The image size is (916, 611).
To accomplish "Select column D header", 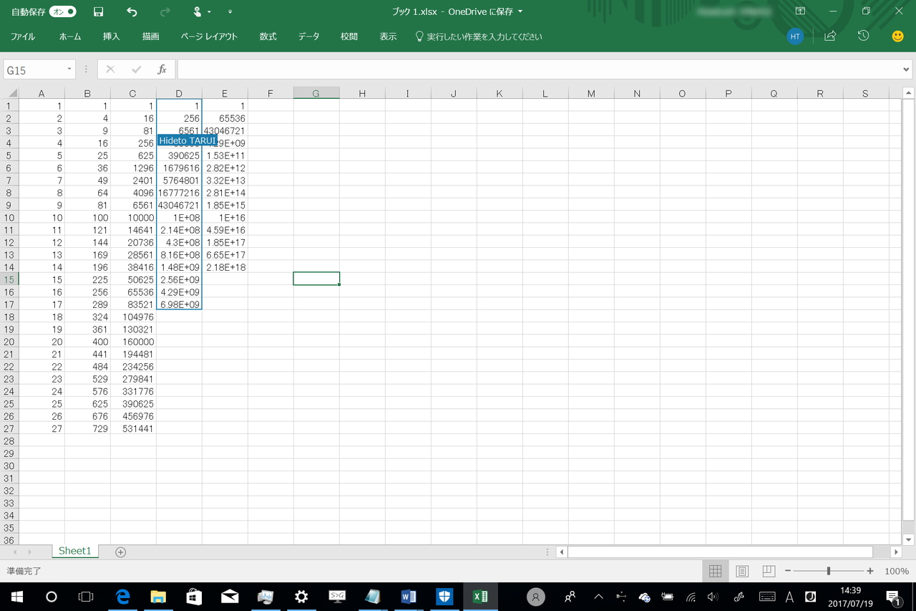I will (x=179, y=93).
